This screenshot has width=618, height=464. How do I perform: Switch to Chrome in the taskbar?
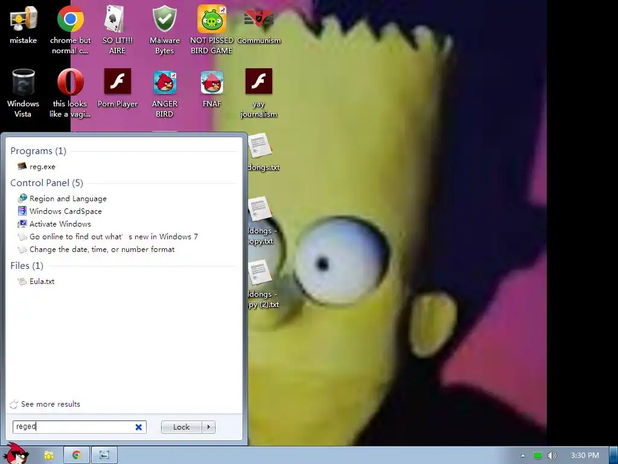pos(77,456)
